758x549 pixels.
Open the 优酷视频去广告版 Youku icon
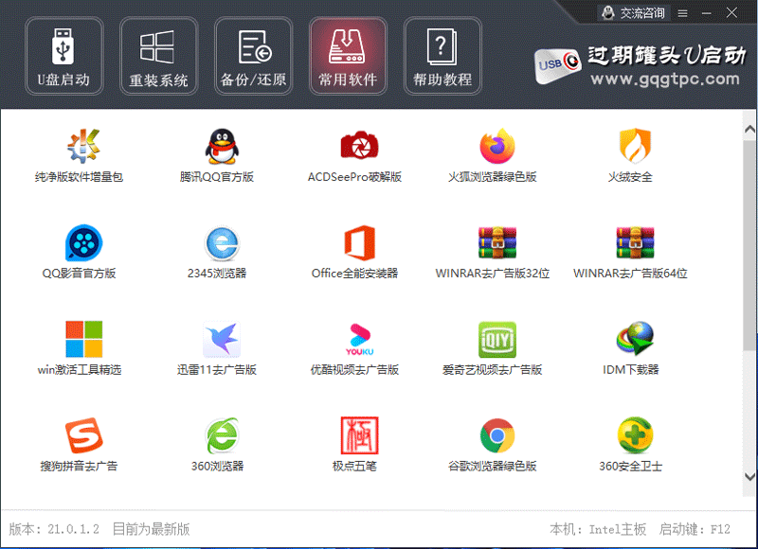pos(359,339)
